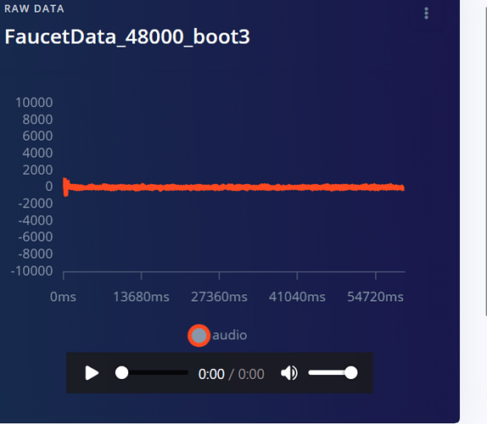Adjust the volume slider
Image resolution: width=487 pixels, height=424 pixels.
(333, 373)
